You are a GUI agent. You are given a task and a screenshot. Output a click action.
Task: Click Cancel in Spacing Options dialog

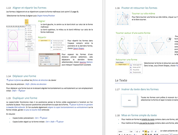(56, 64)
